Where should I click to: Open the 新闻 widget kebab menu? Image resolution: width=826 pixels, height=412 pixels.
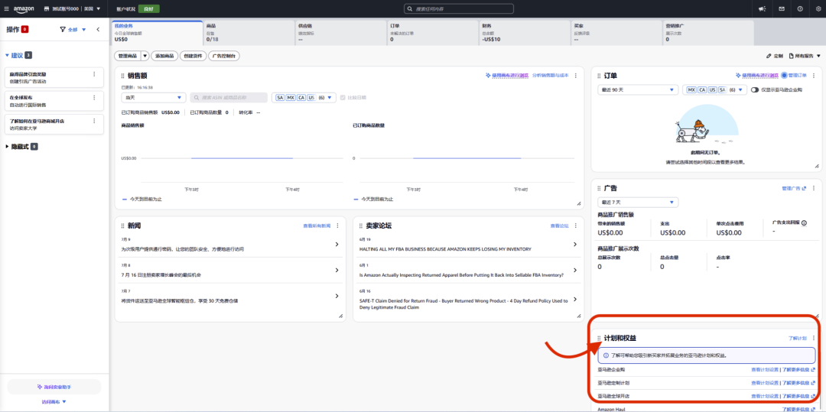coord(338,225)
